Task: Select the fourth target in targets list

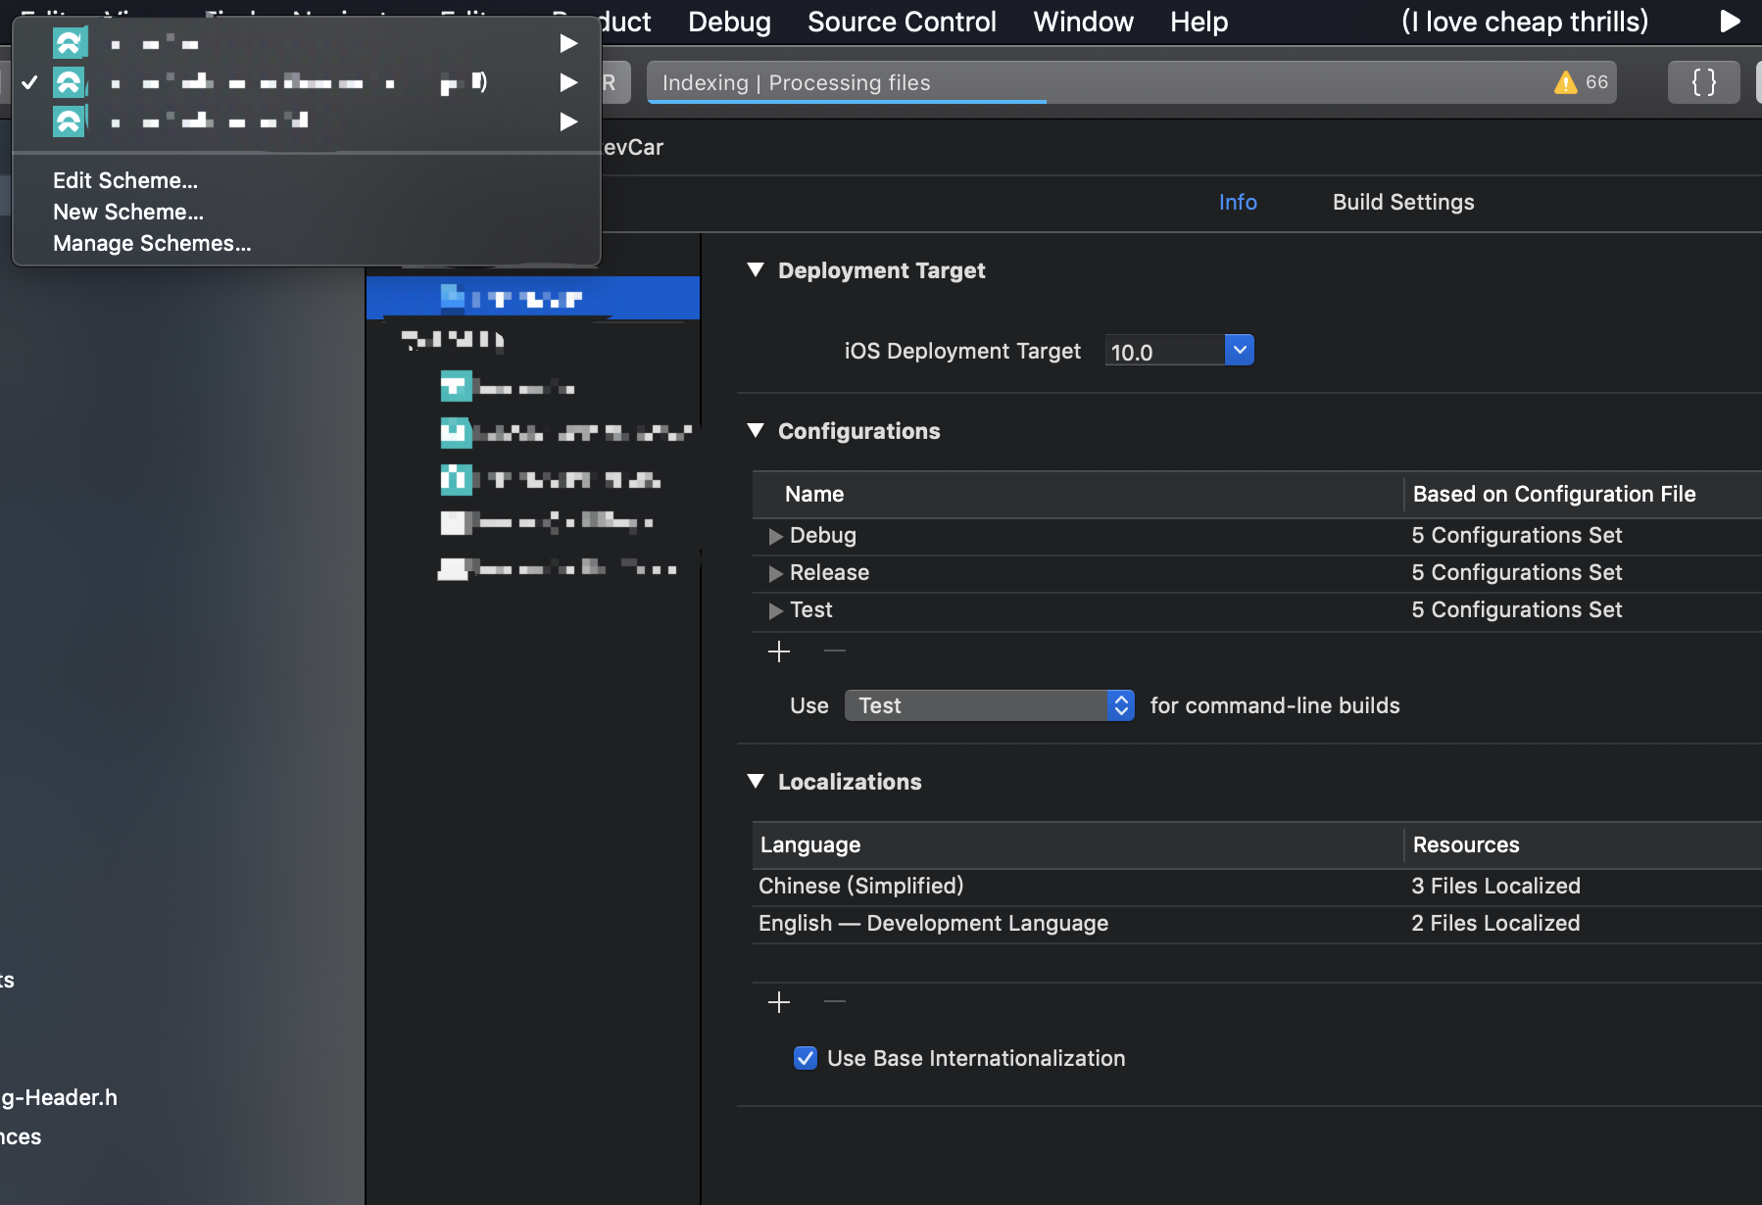Action: pos(549,522)
